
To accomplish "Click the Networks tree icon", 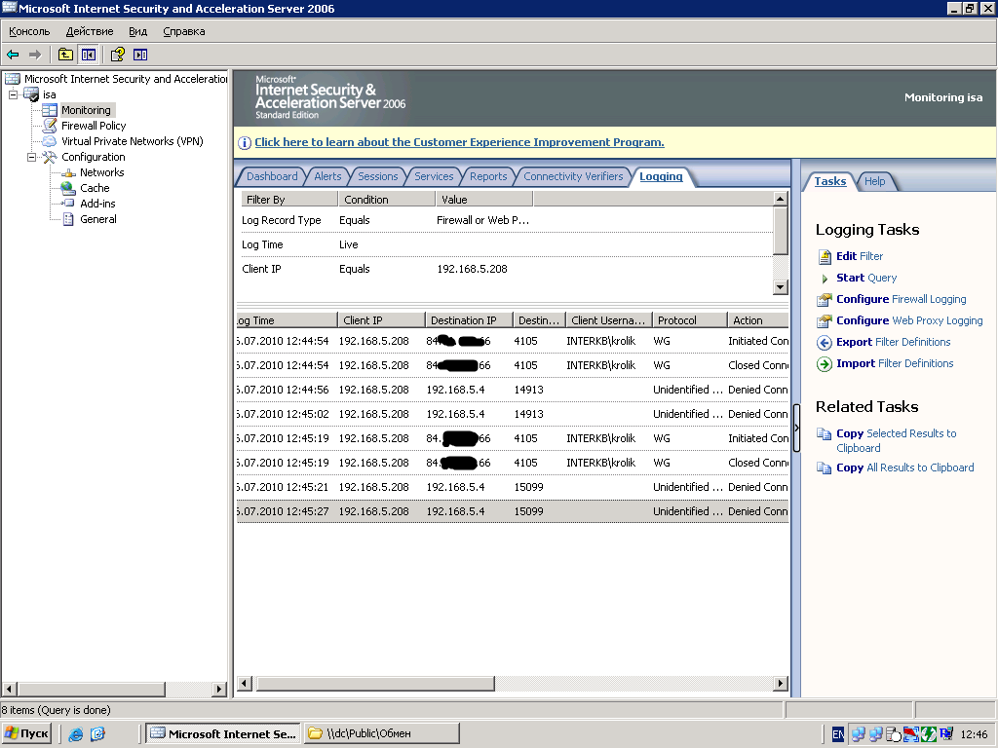I will click(68, 172).
